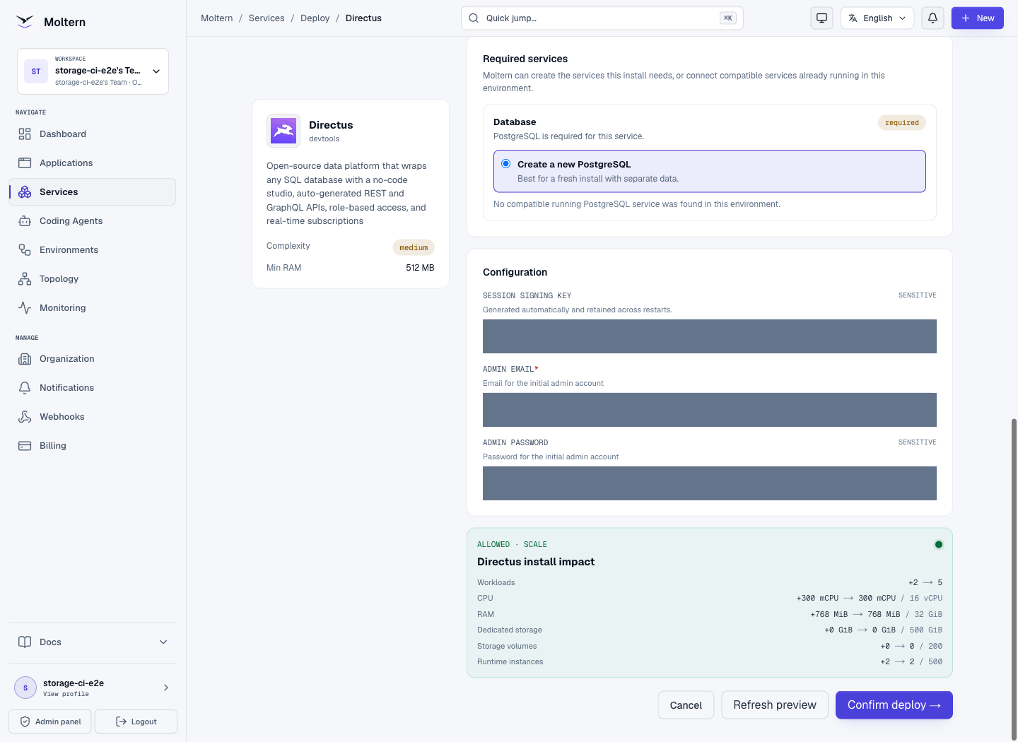Click the '512 MB' Min RAM value
The height and width of the screenshot is (742, 1018).
(421, 268)
